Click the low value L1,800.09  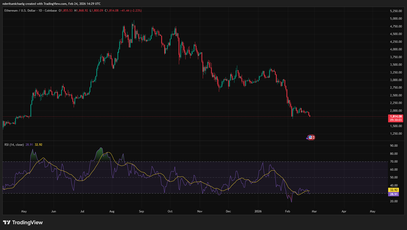96,10
